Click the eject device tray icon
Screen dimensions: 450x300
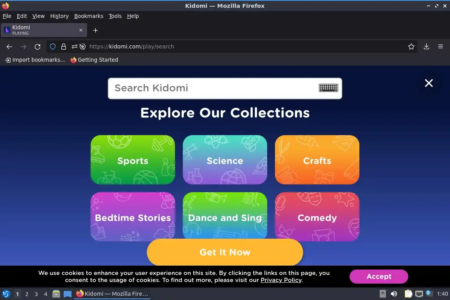coord(382,294)
